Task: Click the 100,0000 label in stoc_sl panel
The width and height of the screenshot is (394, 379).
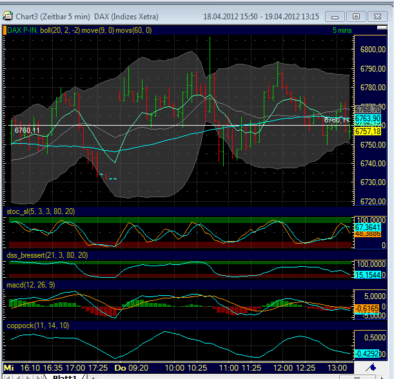Action: pyautogui.click(x=371, y=220)
